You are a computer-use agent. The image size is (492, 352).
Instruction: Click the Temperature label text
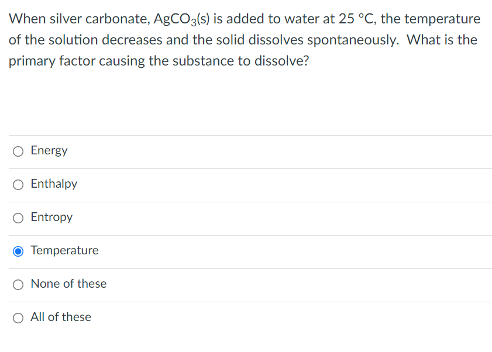tap(65, 250)
